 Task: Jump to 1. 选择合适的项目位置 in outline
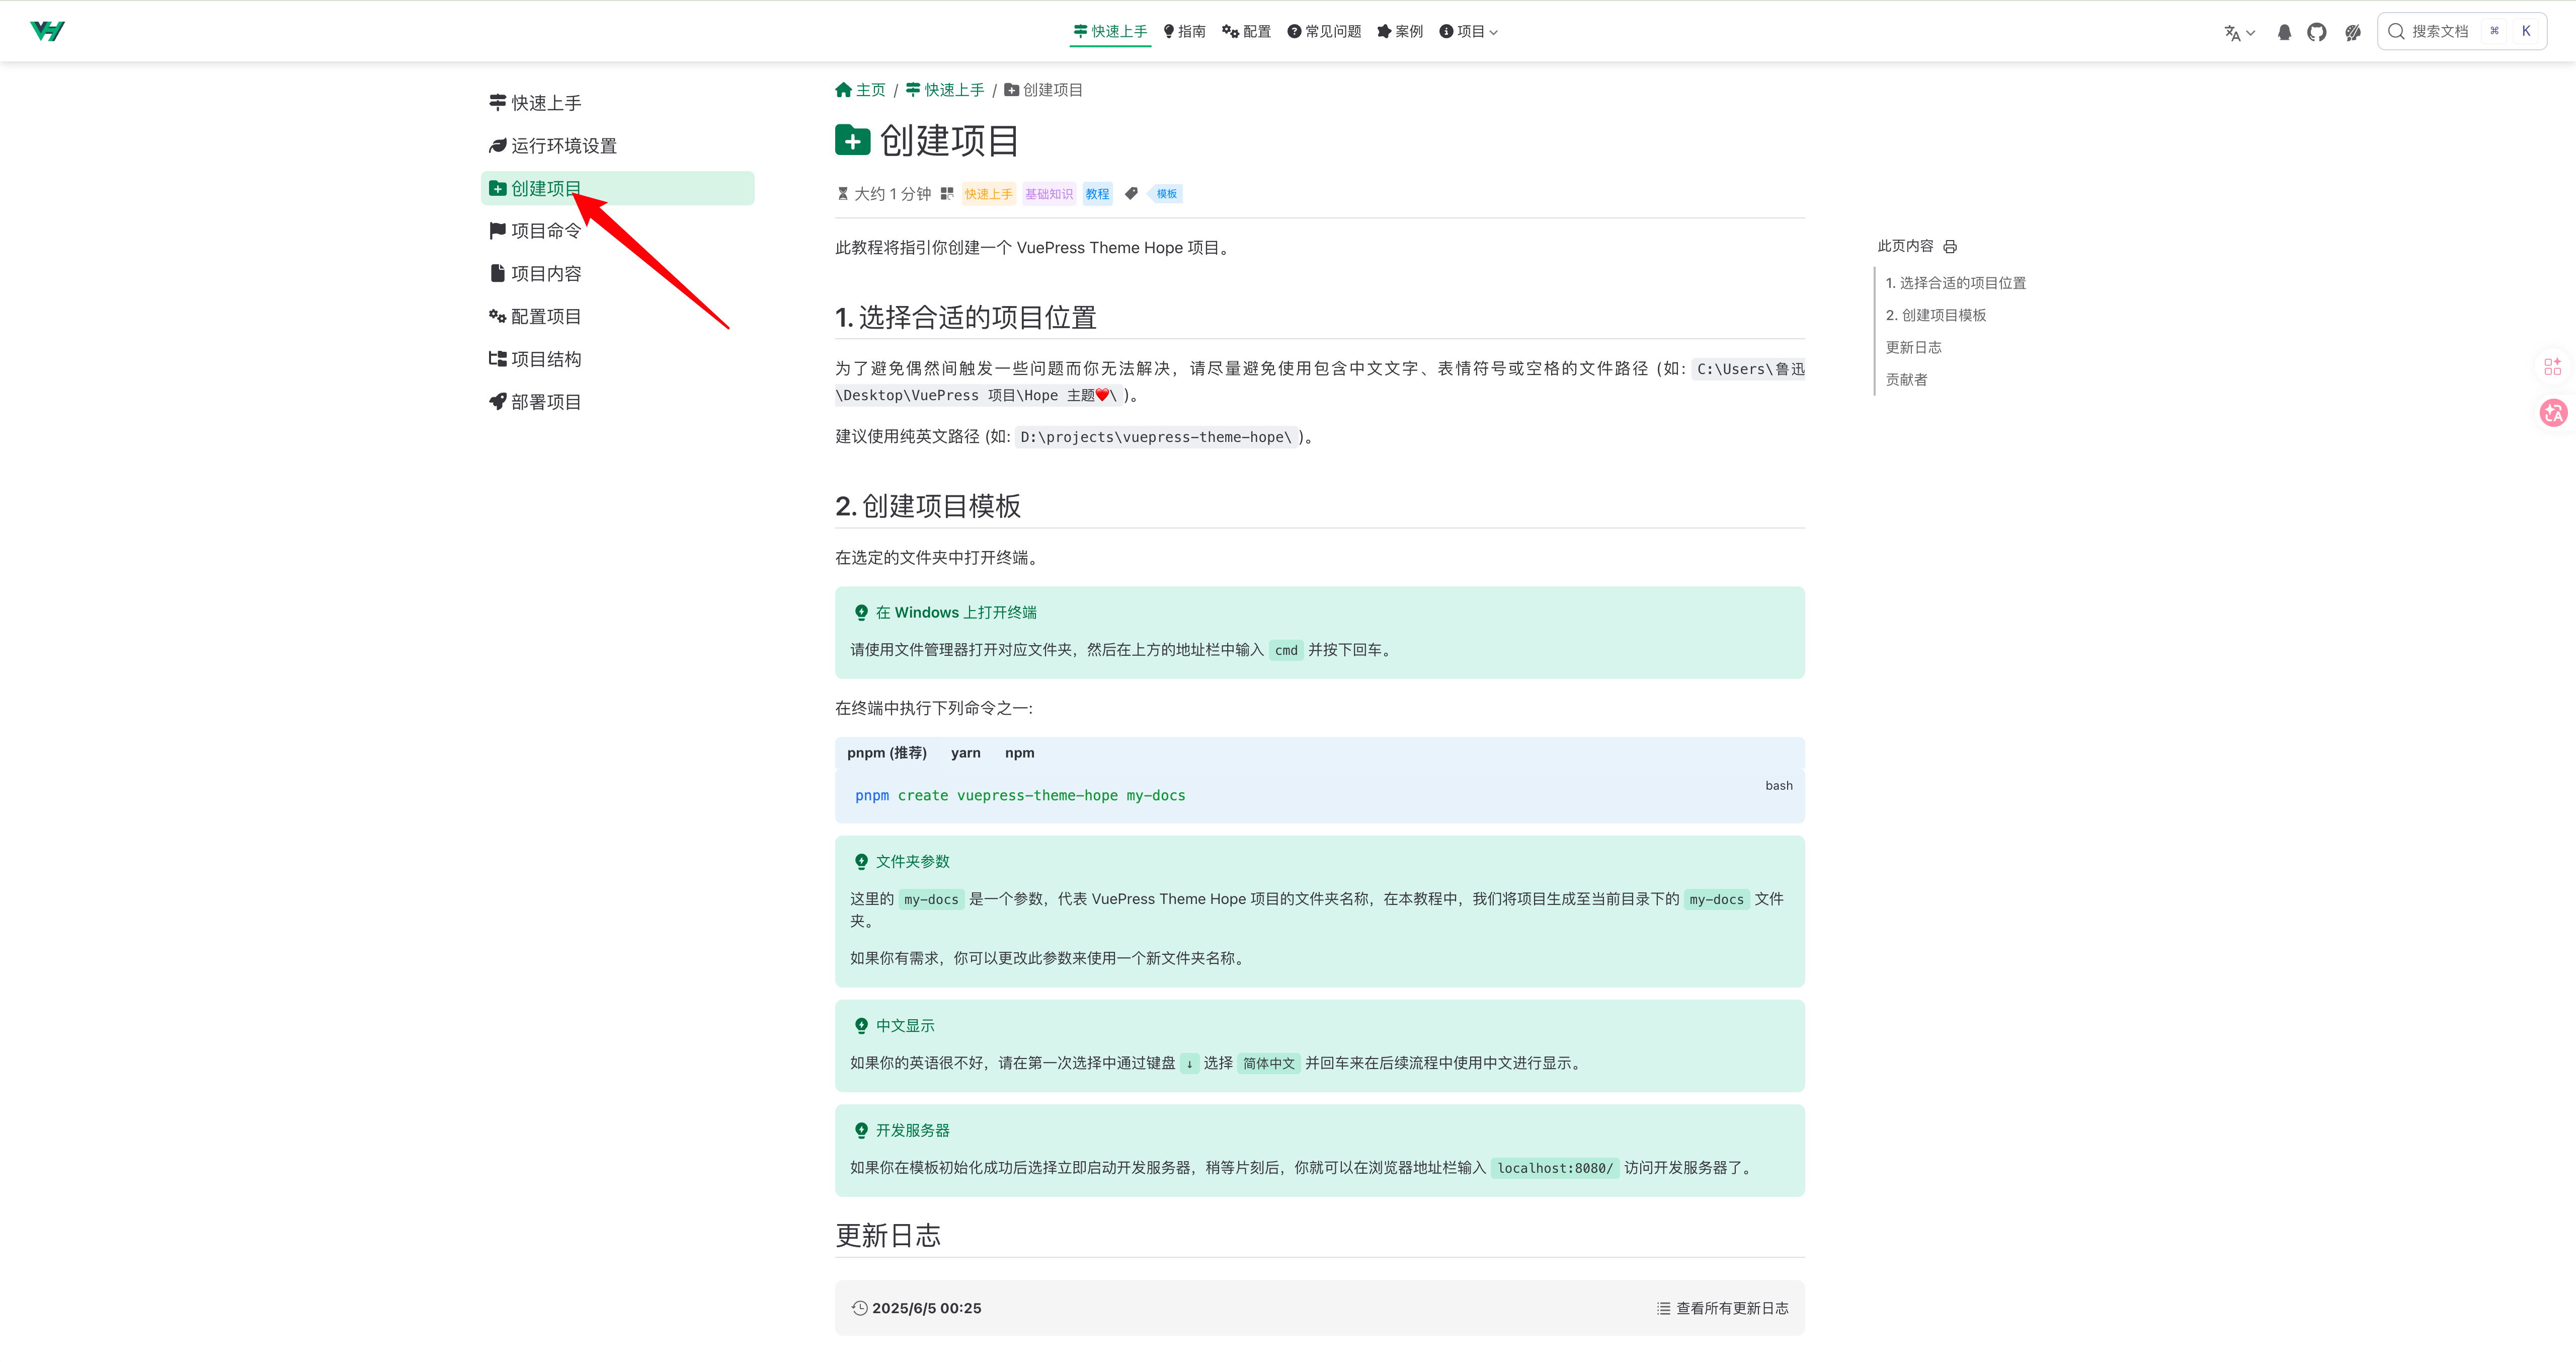pyautogui.click(x=1955, y=283)
